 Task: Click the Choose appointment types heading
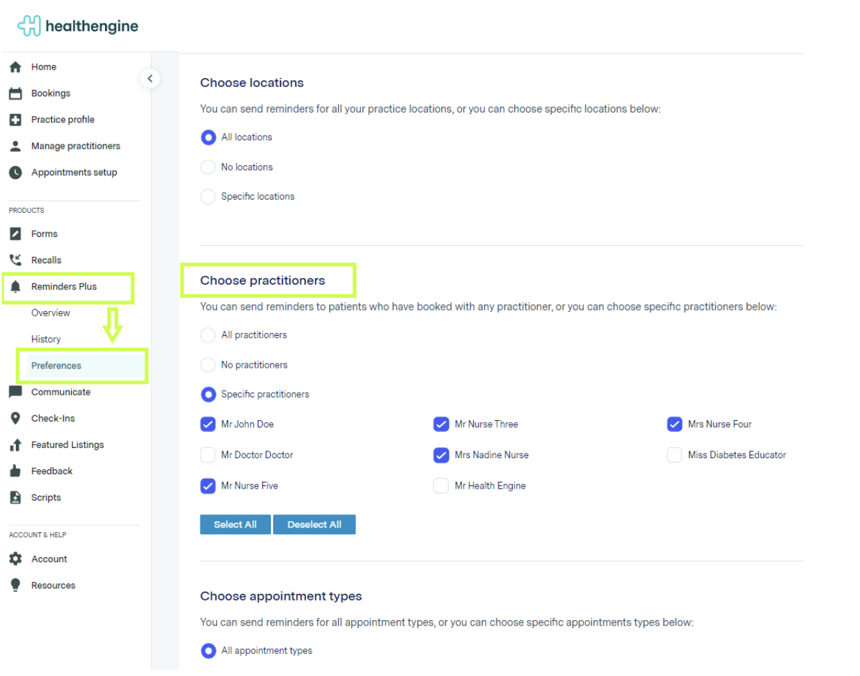coord(281,597)
